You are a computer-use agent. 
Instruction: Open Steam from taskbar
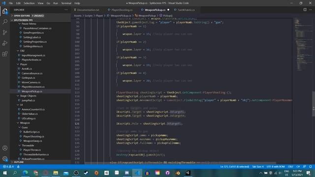86,173
